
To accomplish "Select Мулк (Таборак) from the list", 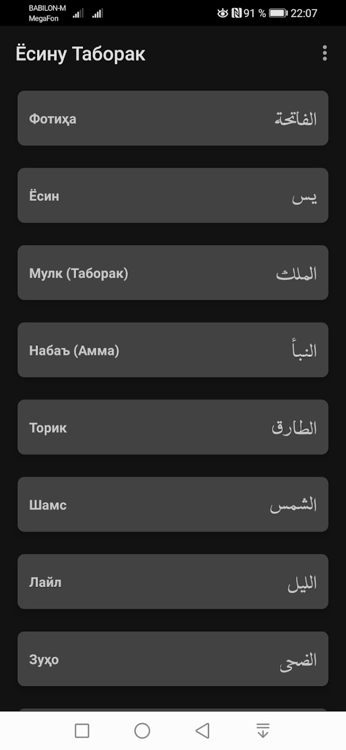I will (173, 273).
